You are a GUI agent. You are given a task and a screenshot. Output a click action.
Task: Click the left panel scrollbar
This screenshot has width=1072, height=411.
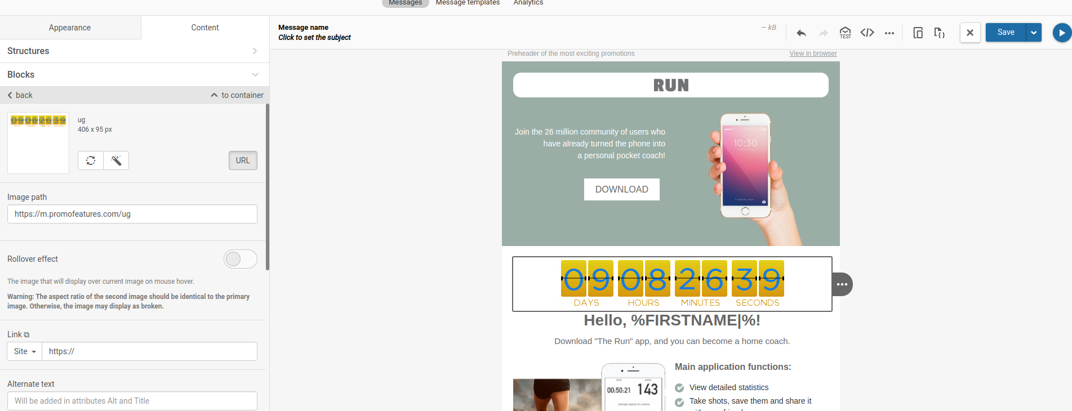268,186
